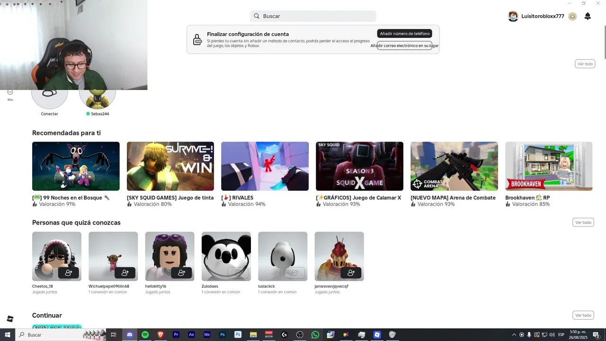Click Añadir número de teléfono button
Image resolution: width=606 pixels, height=341 pixels.
405,34
